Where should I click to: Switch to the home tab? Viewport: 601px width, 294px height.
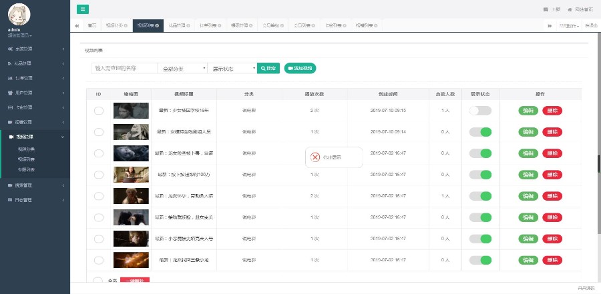[91, 25]
